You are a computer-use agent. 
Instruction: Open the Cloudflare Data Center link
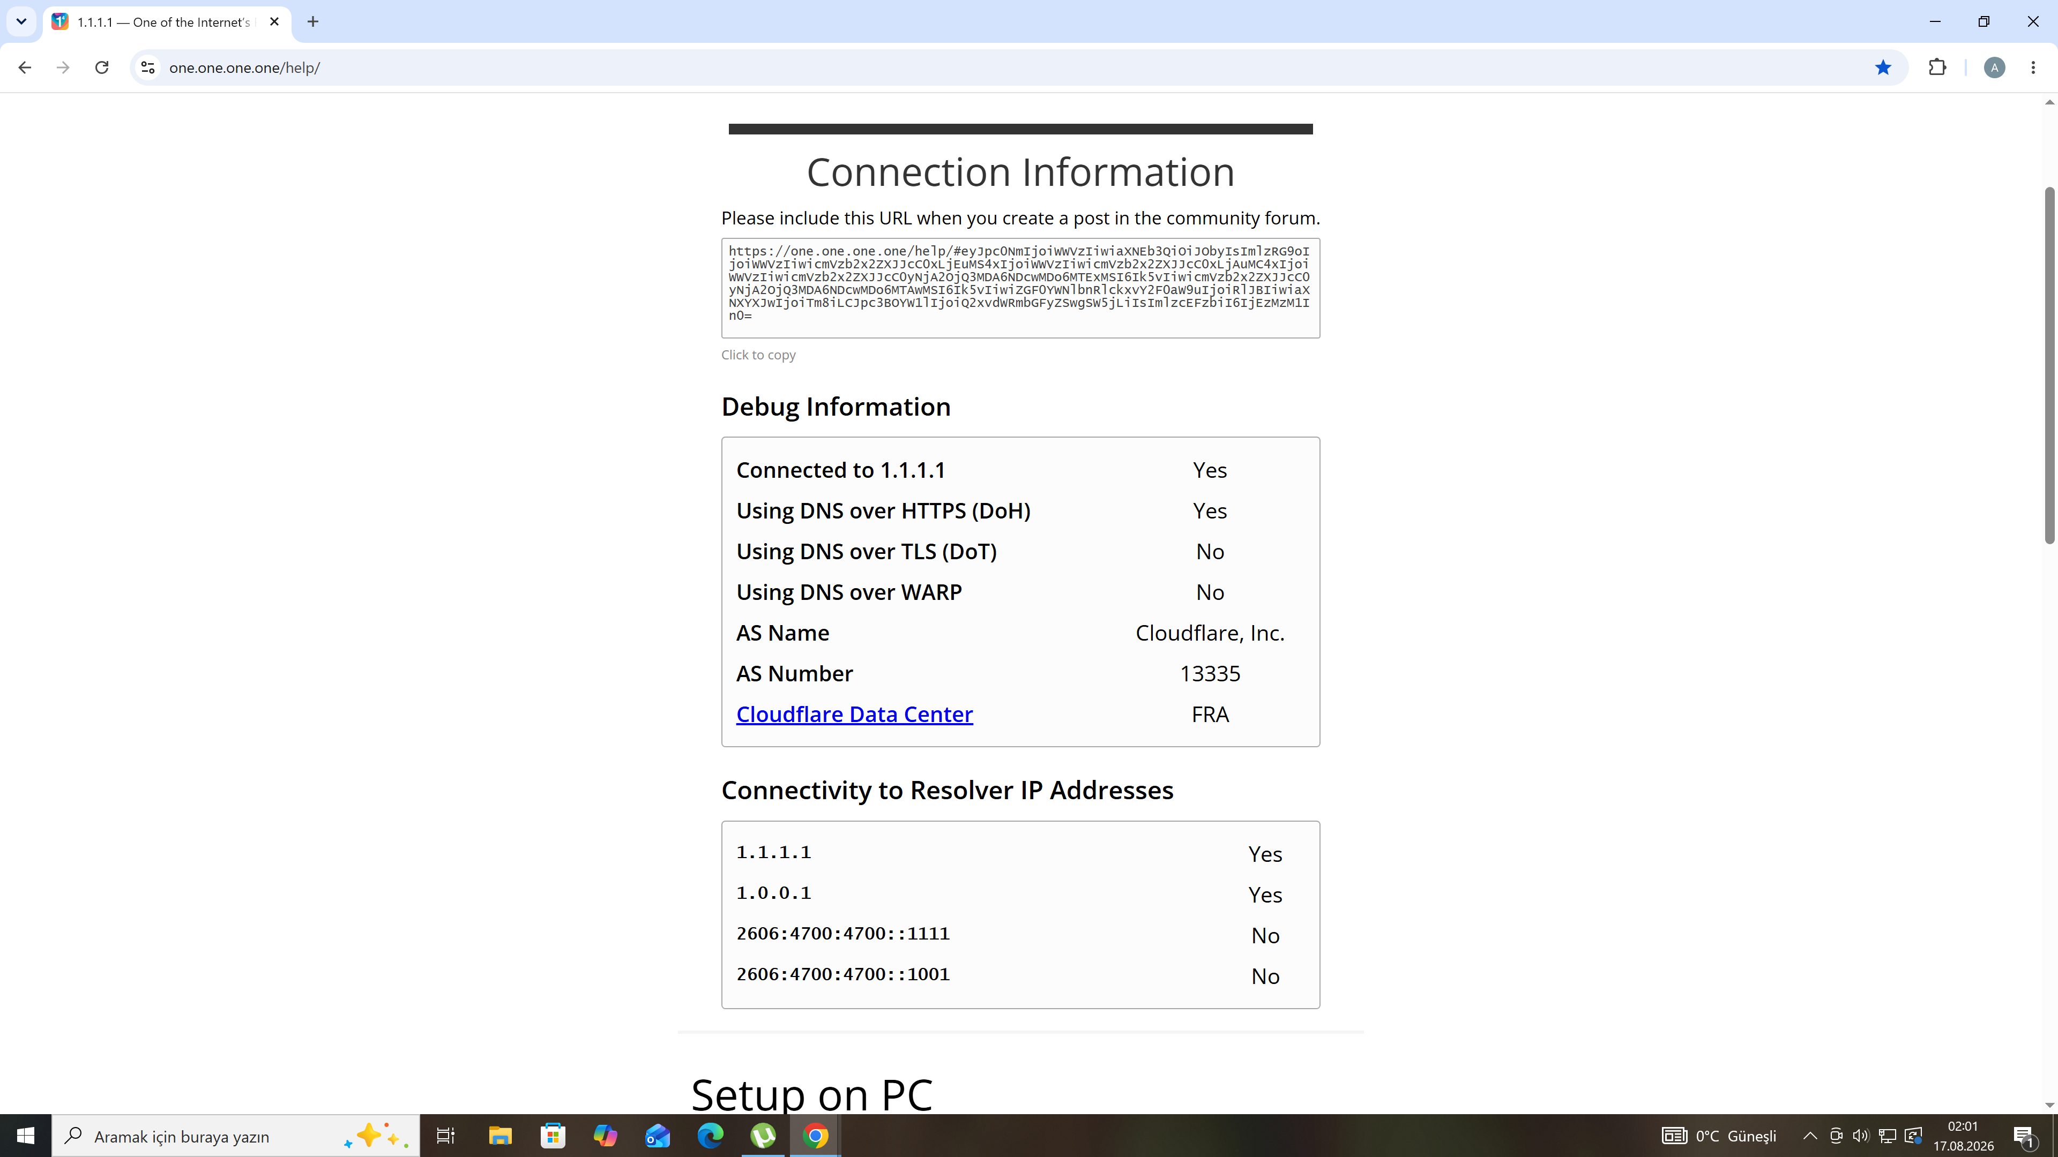854,714
